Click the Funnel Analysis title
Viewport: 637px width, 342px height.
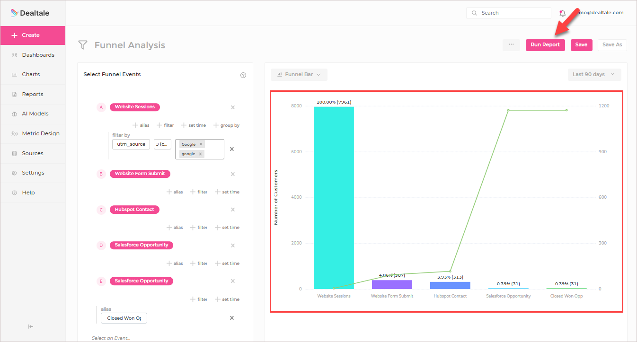click(x=130, y=45)
